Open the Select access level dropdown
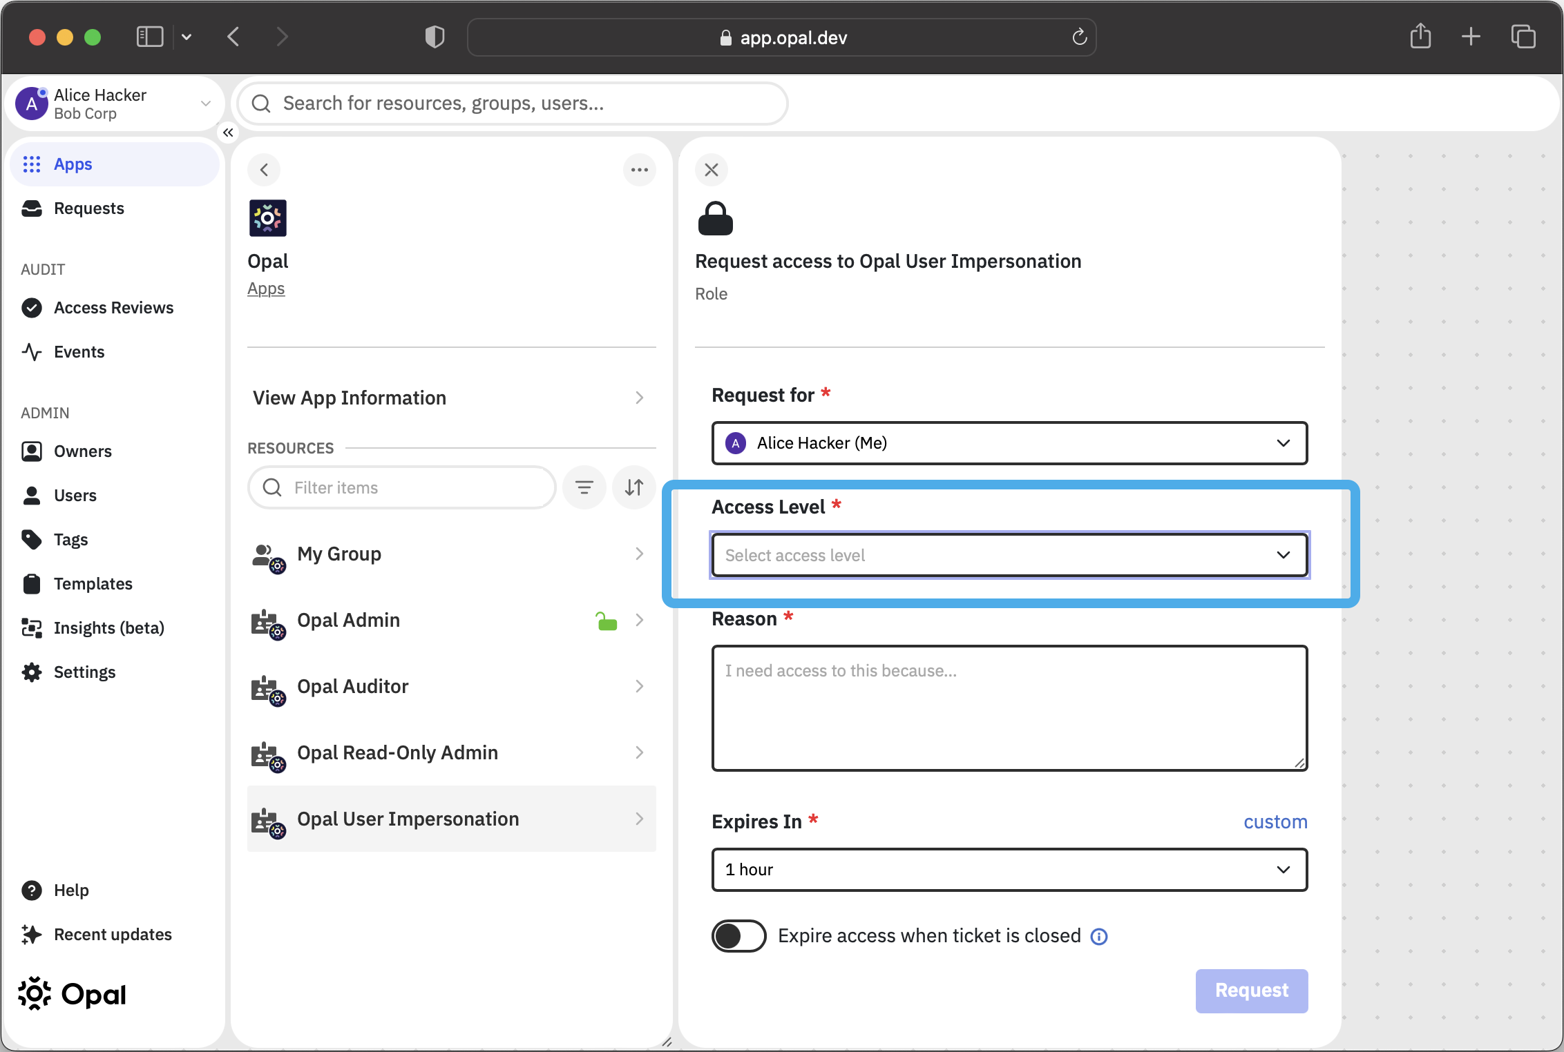Viewport: 1564px width, 1052px height. tap(1009, 555)
